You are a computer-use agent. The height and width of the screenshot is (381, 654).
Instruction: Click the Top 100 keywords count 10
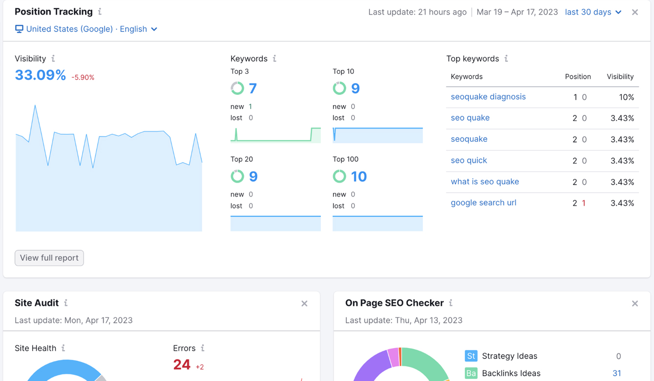[359, 176]
